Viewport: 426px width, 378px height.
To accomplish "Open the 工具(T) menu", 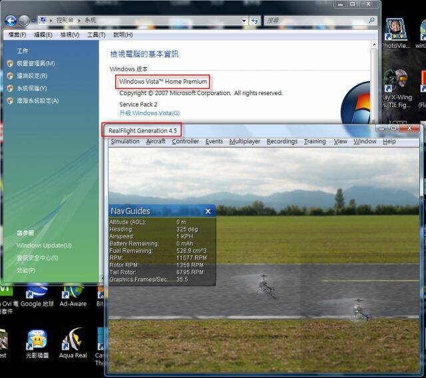I will [x=96, y=35].
